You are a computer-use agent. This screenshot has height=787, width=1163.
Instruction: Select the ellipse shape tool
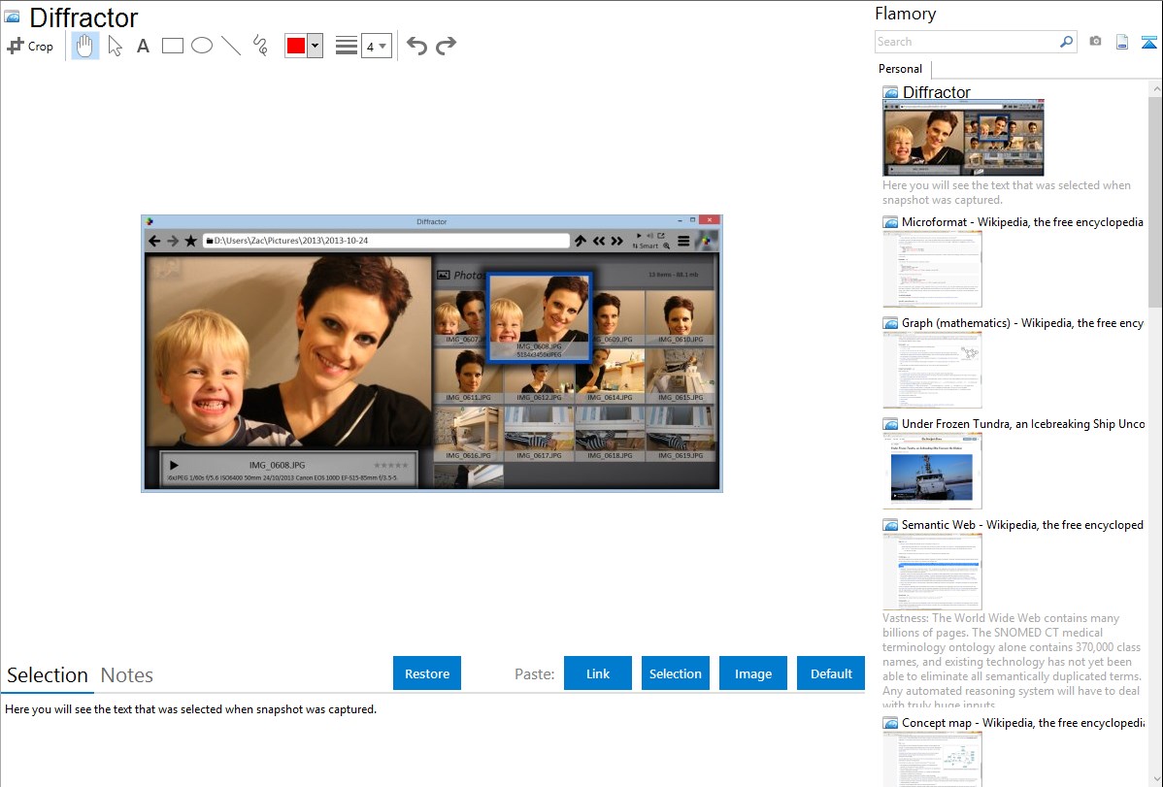[x=202, y=46]
